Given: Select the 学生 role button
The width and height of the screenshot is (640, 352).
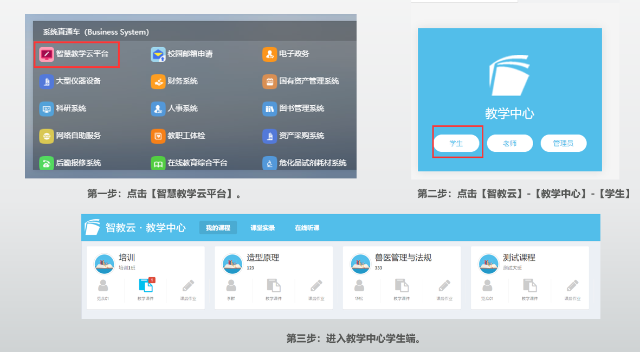Looking at the screenshot, I should pyautogui.click(x=456, y=143).
